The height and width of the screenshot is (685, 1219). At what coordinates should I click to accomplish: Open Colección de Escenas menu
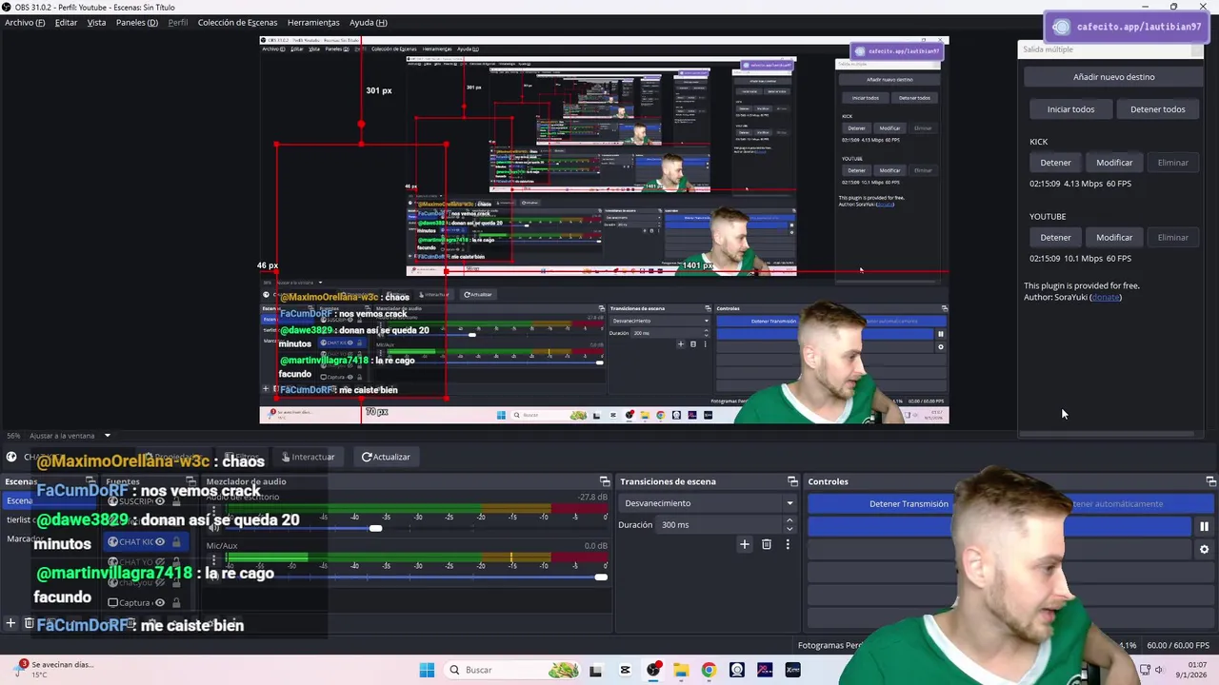point(238,22)
